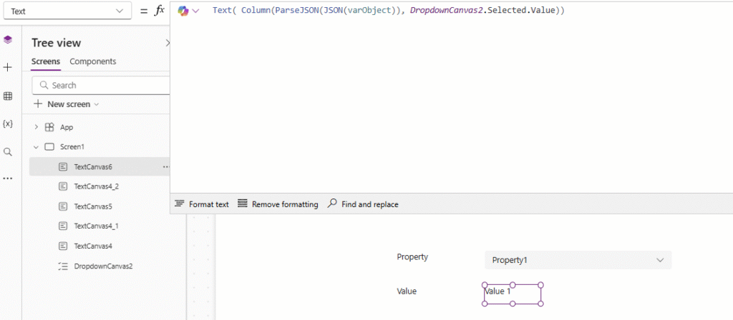The height and width of the screenshot is (320, 733).
Task: Switch to the Screens tab
Action: [46, 61]
